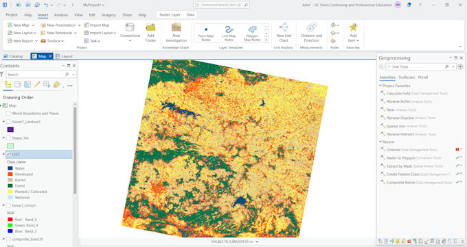Click the New Presentation icon
Image resolution: width=467 pixels, height=247 pixels.
(x=43, y=25)
